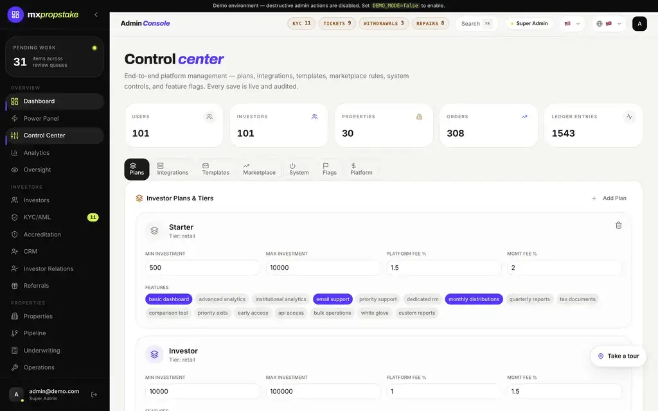Click the Investors card icon
658x411 pixels.
pyautogui.click(x=314, y=117)
